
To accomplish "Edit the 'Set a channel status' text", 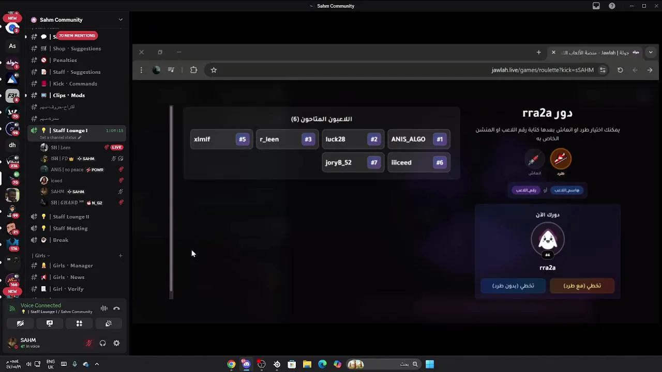I will tap(60, 137).
